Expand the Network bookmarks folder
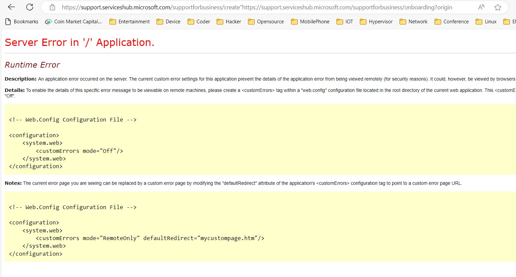Viewport: 516px width, 277px height. 414,22
